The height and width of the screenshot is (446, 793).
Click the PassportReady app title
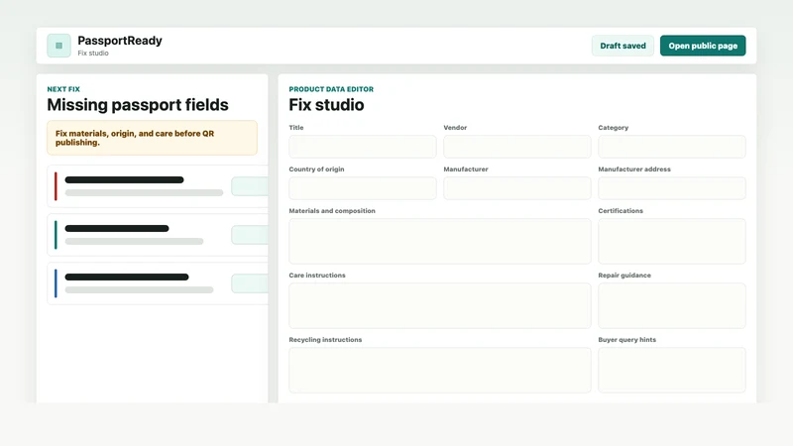point(120,41)
